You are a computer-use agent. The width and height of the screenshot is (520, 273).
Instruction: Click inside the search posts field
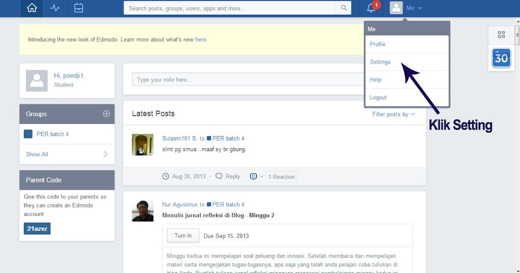[x=230, y=8]
